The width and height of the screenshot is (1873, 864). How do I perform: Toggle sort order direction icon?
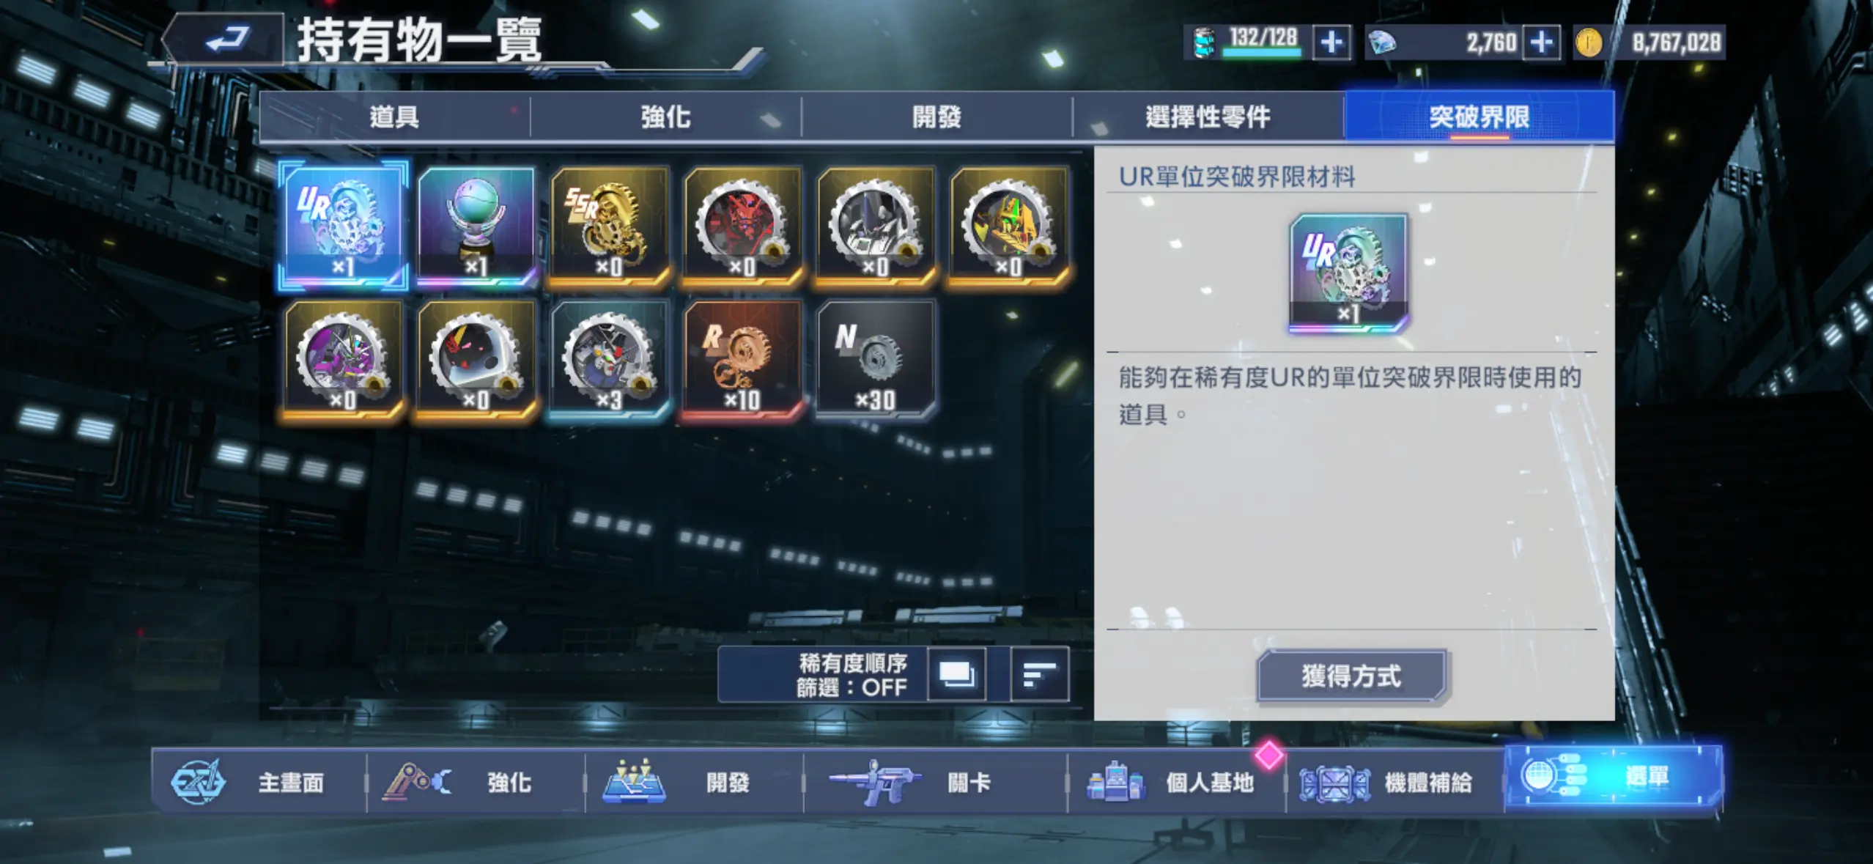(1039, 674)
